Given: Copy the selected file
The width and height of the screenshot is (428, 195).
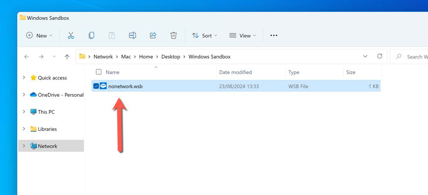Looking at the screenshot, I should point(92,35).
